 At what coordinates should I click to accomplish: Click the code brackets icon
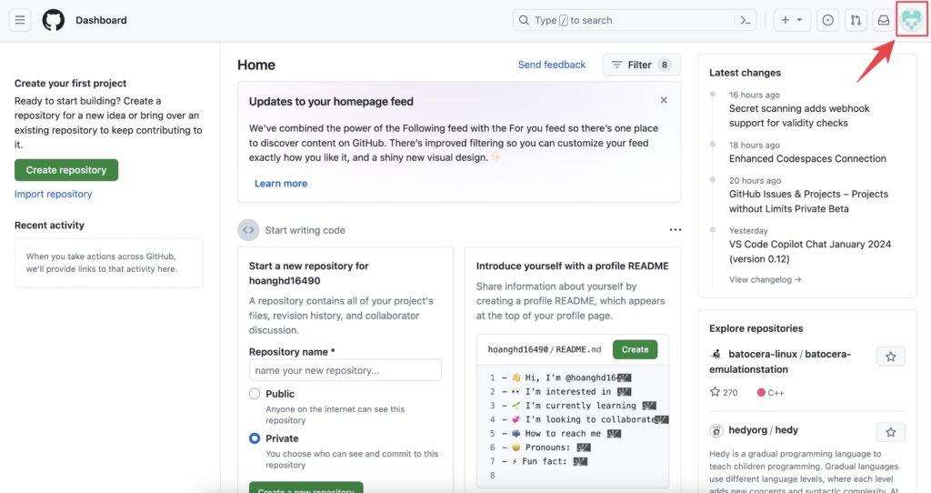pos(248,230)
